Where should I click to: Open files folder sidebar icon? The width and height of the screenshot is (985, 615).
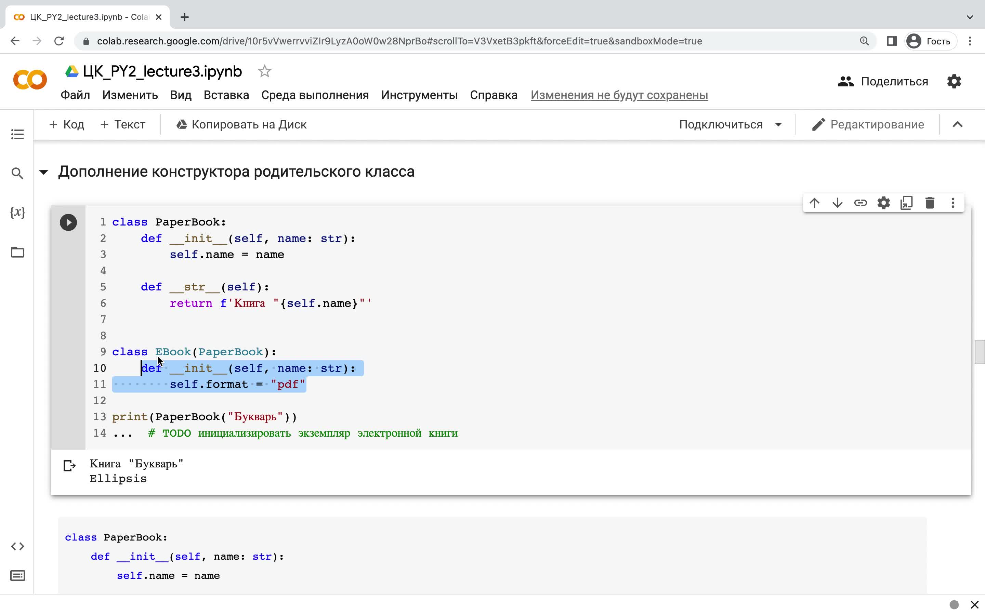[17, 252]
